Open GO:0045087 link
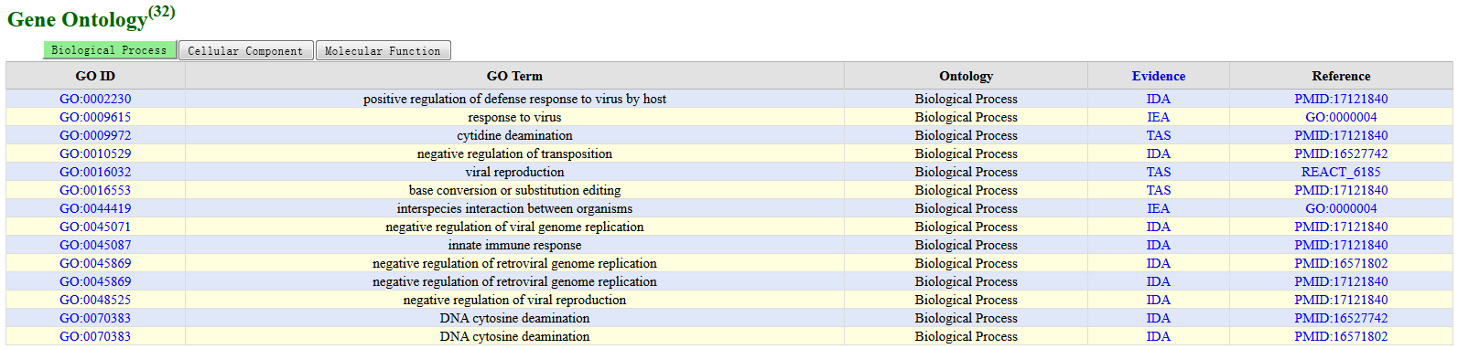The width and height of the screenshot is (1458, 349). (x=95, y=245)
